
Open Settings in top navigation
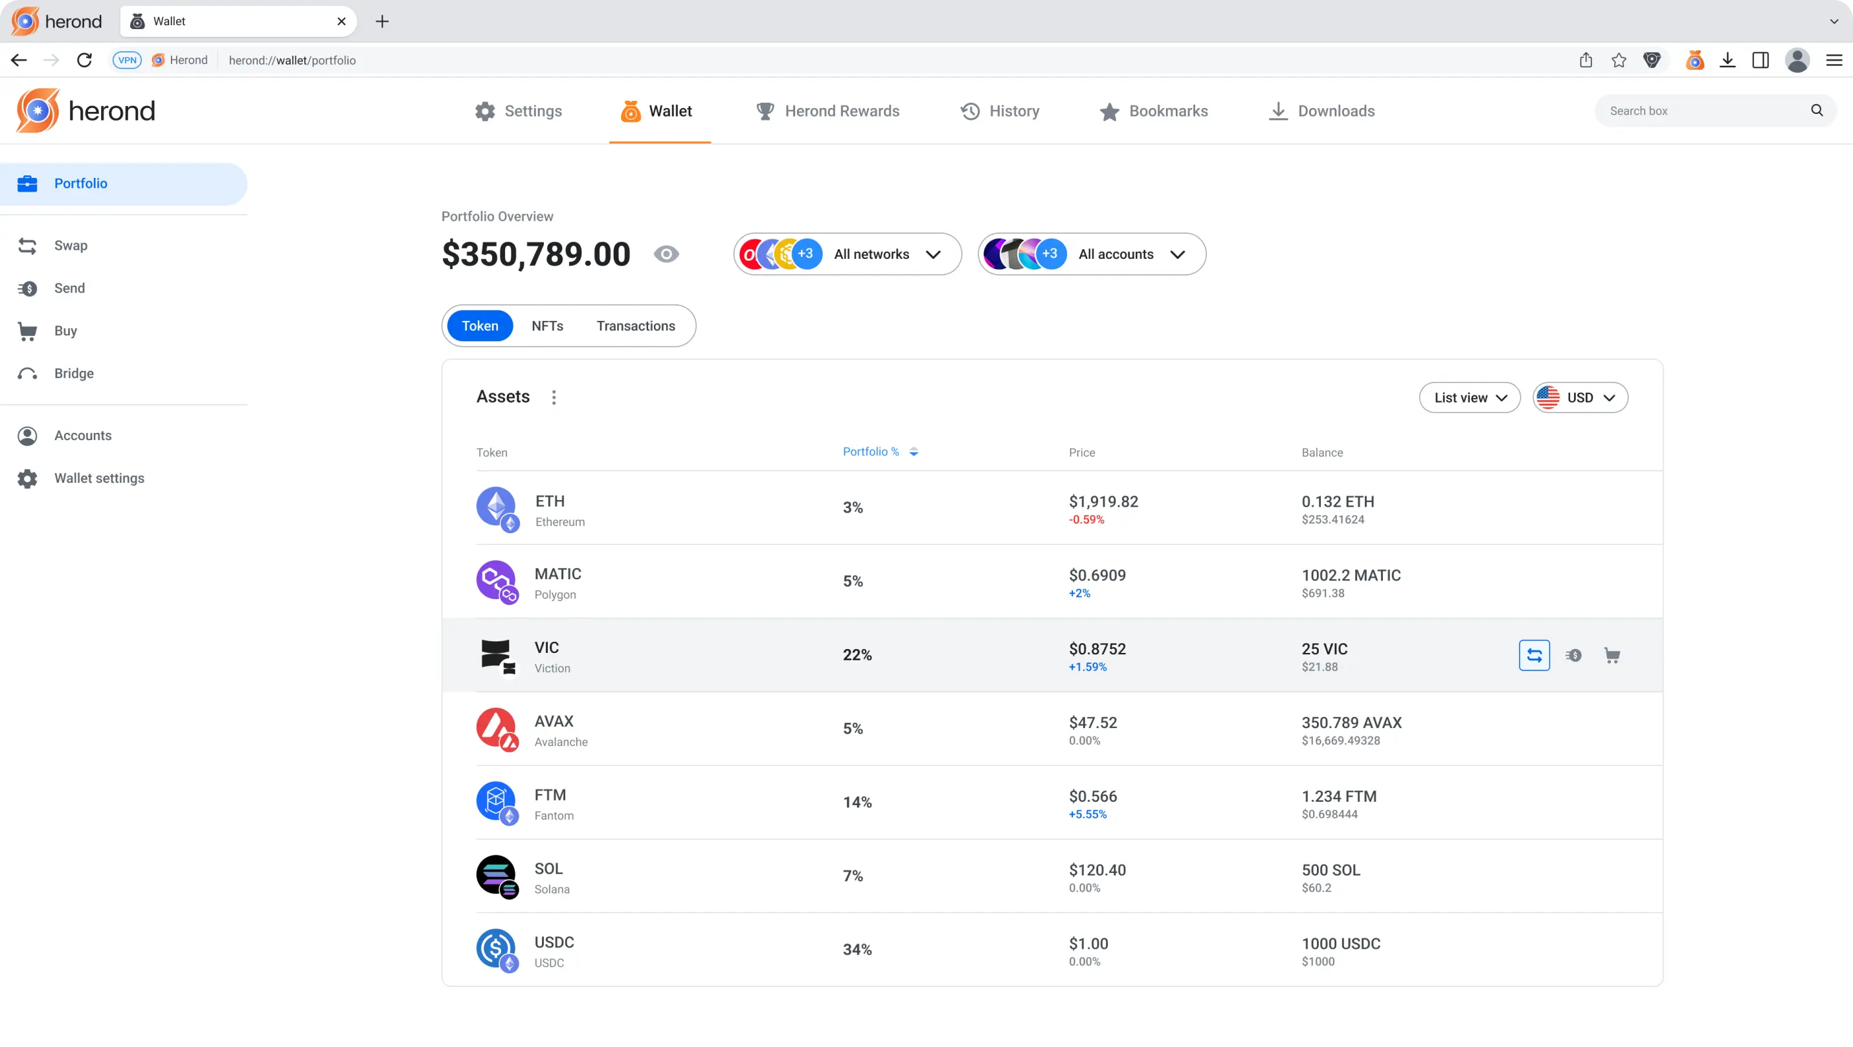pos(518,111)
